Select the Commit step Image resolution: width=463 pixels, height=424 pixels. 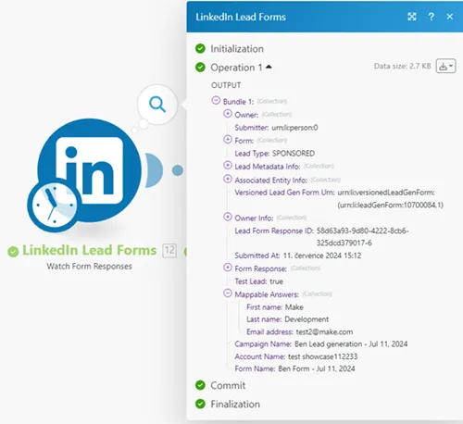tap(228, 385)
